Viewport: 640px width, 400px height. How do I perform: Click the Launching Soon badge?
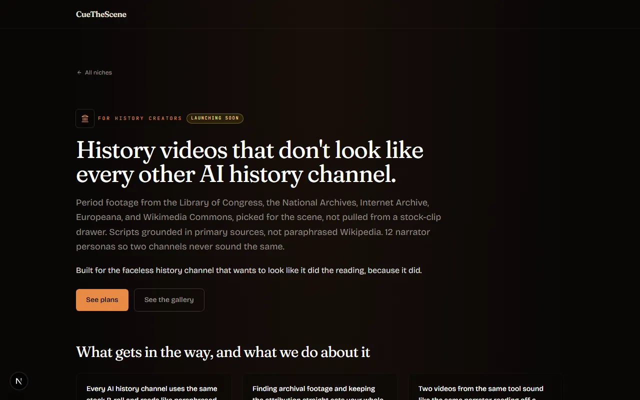coord(215,118)
